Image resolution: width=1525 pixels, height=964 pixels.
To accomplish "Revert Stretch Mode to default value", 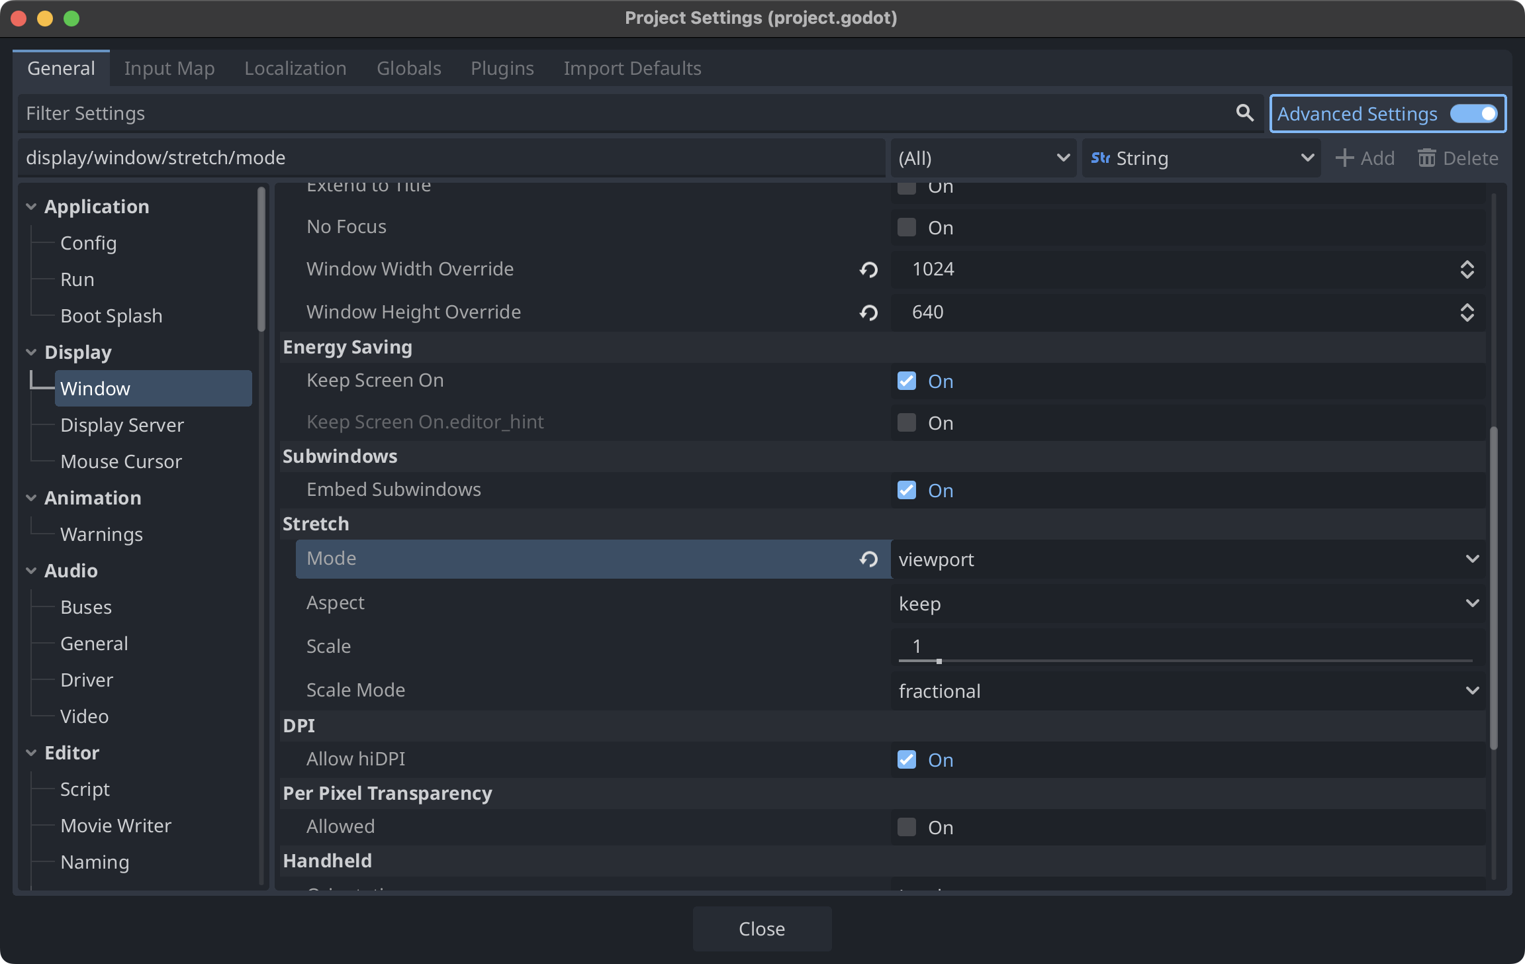I will point(868,559).
